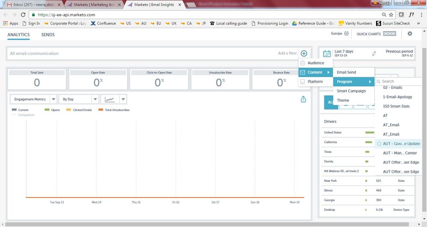Switch to the SENDS tab
This screenshot has height=227, width=427.
click(48, 35)
